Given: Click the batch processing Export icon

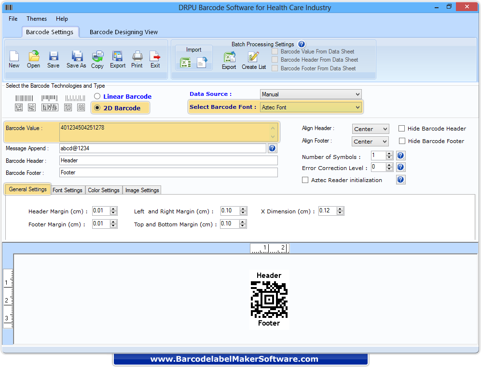Looking at the screenshot, I should (229, 57).
